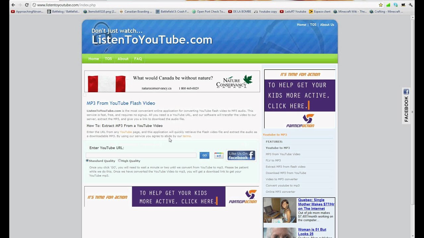Open the Espace client bookmark

pos(320,12)
